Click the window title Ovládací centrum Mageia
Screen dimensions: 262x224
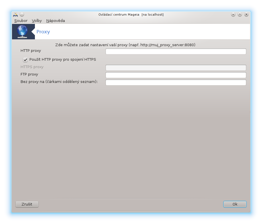click(131, 15)
